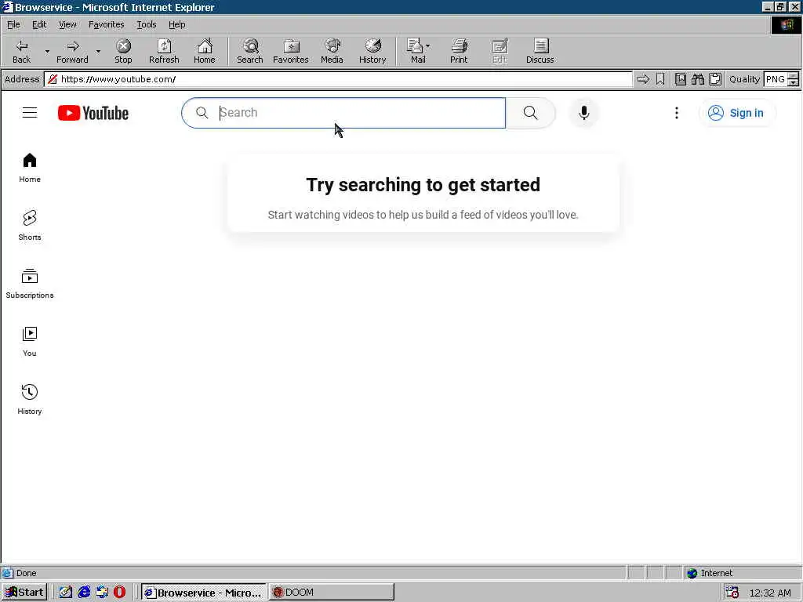Launch Opera from quick launch
This screenshot has width=803, height=602.
tap(119, 593)
